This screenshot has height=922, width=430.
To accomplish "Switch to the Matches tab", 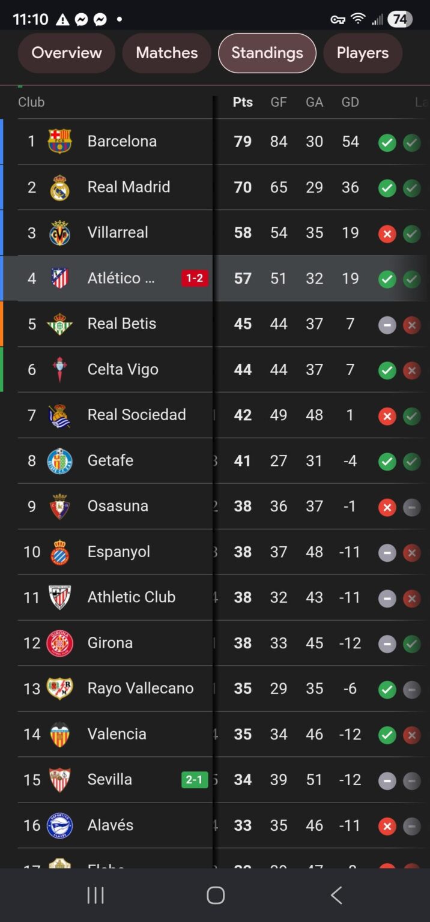I will pos(166,53).
